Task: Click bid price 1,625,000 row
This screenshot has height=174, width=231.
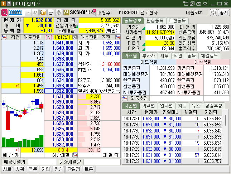Action: click(61, 129)
